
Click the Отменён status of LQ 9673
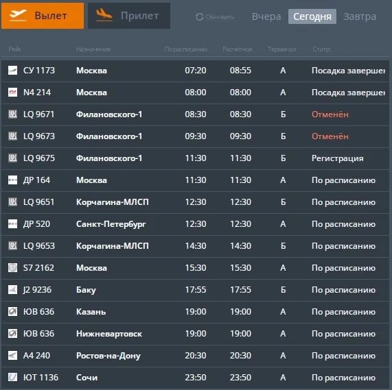330,136
